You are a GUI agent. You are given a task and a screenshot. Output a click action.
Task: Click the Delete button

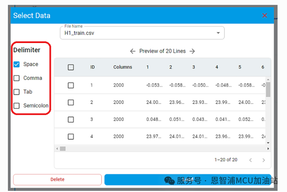[x=57, y=179]
